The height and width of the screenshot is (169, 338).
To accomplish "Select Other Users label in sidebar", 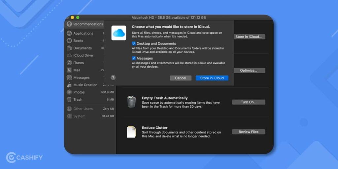I will 83,109.
